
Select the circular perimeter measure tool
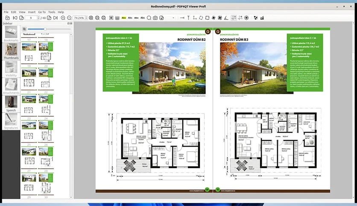(201, 18)
